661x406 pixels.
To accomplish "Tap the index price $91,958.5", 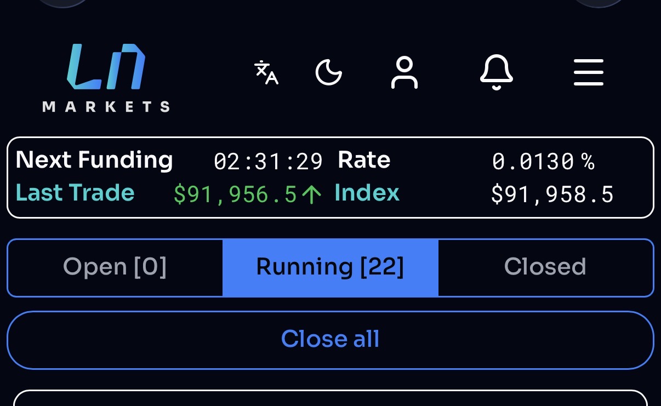I will click(552, 195).
